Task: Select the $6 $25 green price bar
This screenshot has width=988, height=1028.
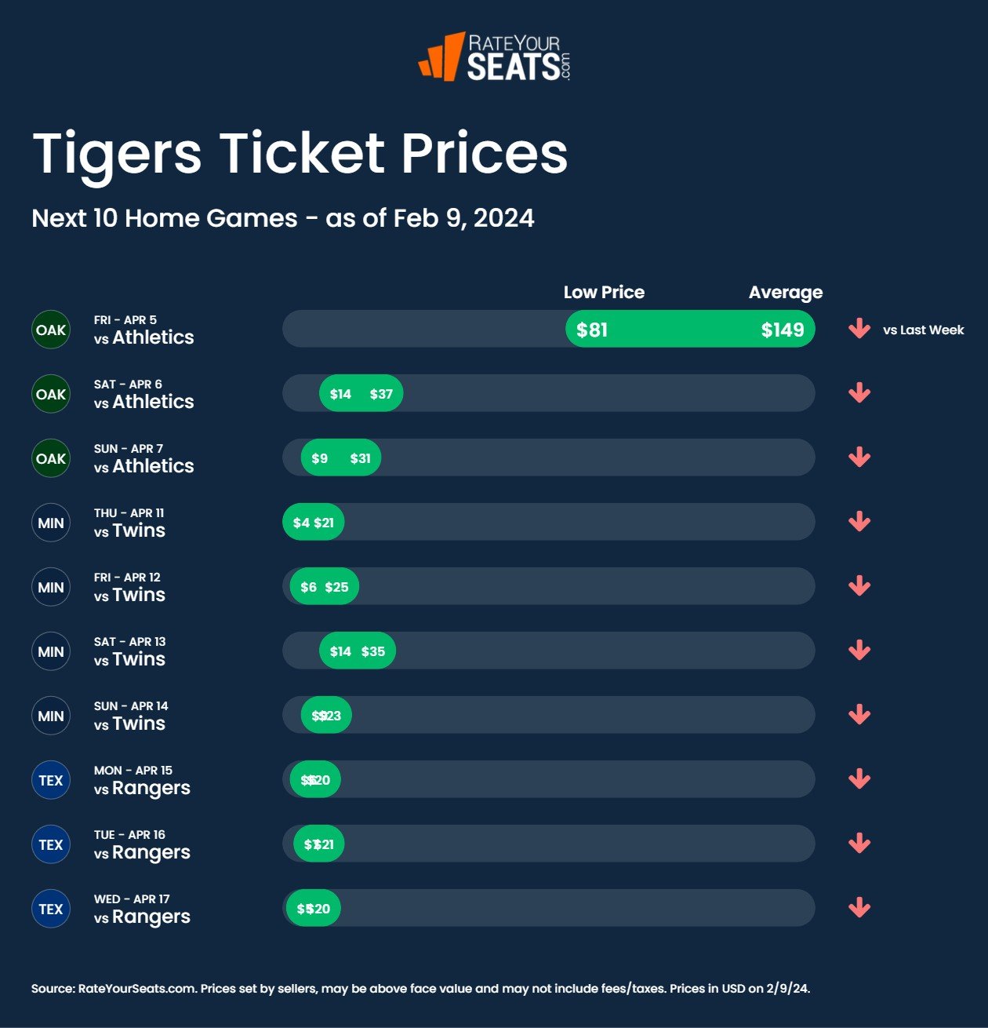Action: (324, 586)
